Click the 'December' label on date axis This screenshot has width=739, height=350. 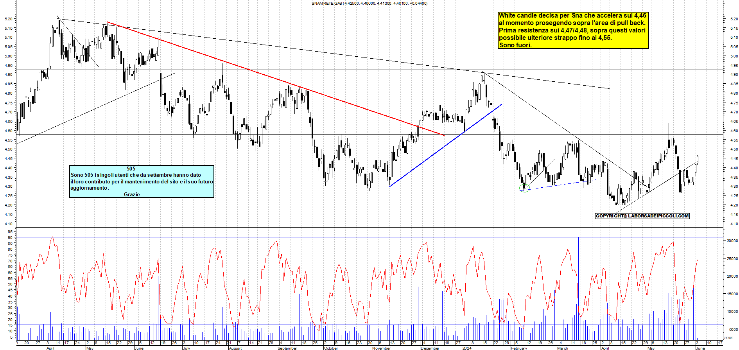click(430, 348)
